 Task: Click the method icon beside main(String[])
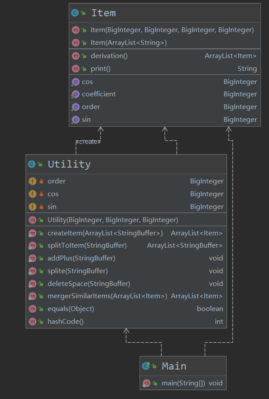pyautogui.click(x=146, y=383)
